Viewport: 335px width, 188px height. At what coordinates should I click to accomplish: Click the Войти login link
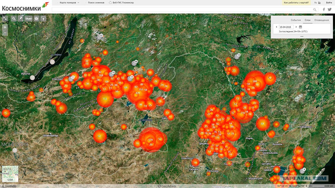pyautogui.click(x=329, y=3)
